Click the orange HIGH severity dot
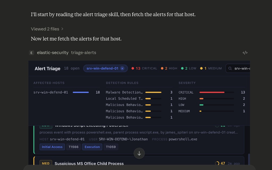 162,68
